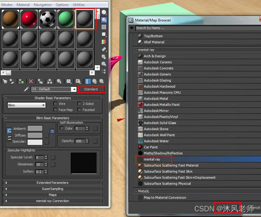Toggle the checkered Background icon

104,27
